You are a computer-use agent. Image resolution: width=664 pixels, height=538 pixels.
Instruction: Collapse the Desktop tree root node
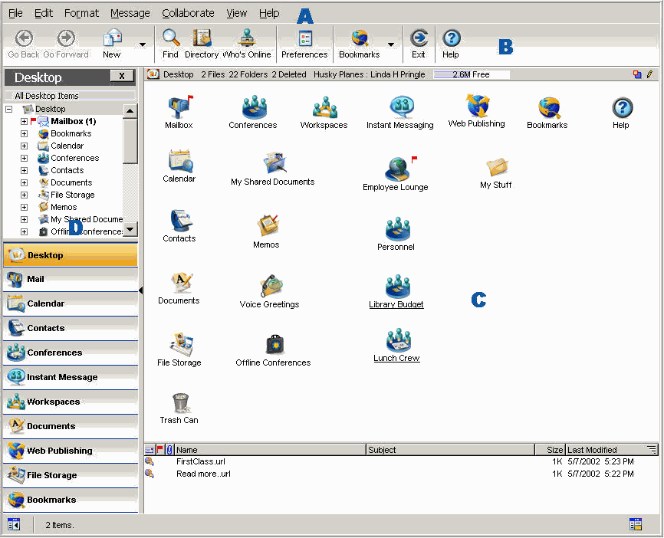click(x=9, y=109)
